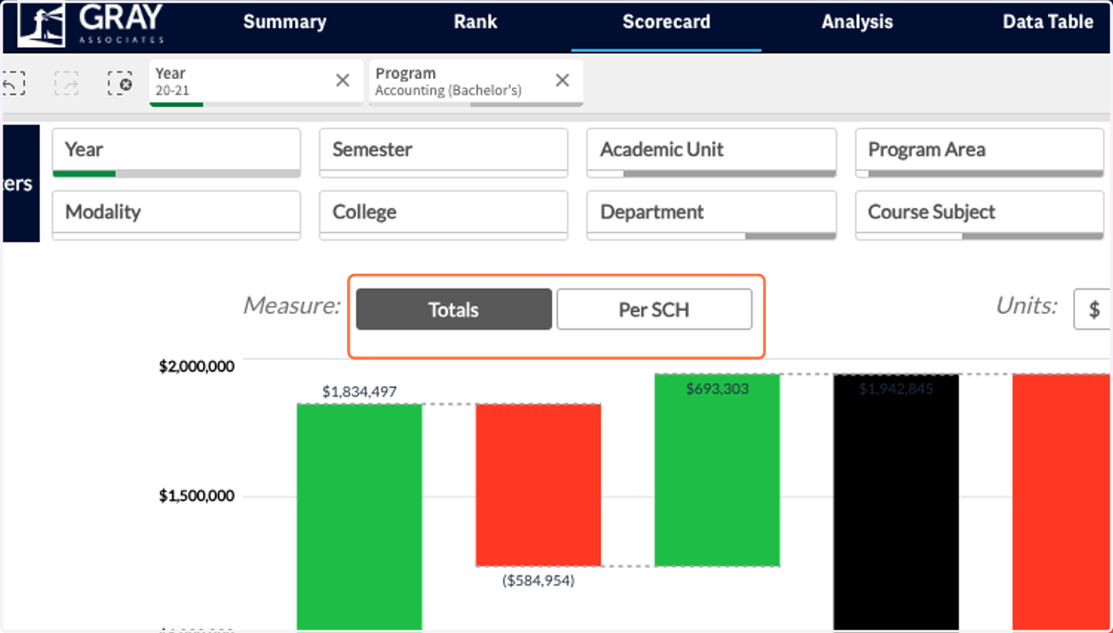Select the Per SCH measure
Screen dimensions: 1113x633
654,309
